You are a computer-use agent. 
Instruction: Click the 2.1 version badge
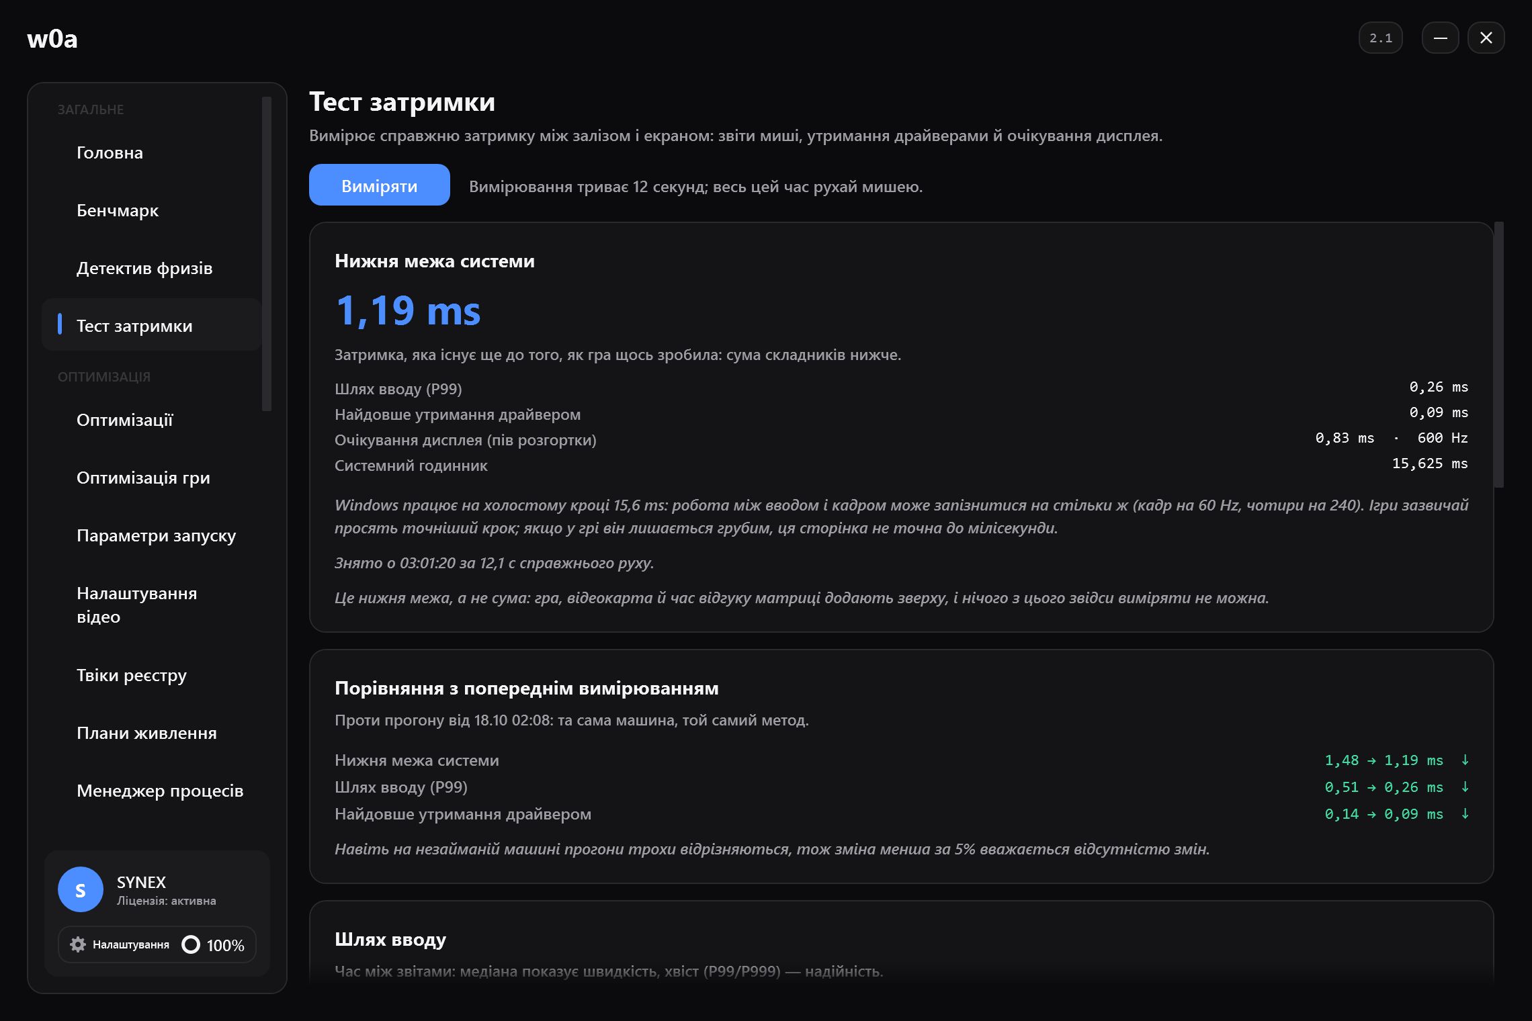coord(1381,38)
